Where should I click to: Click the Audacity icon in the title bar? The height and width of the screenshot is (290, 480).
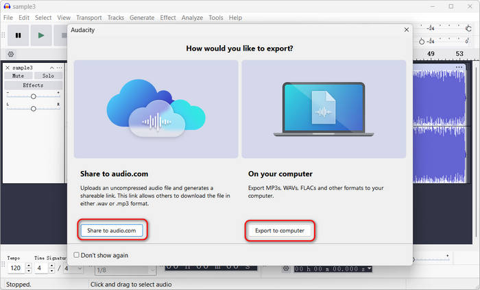tap(7, 6)
